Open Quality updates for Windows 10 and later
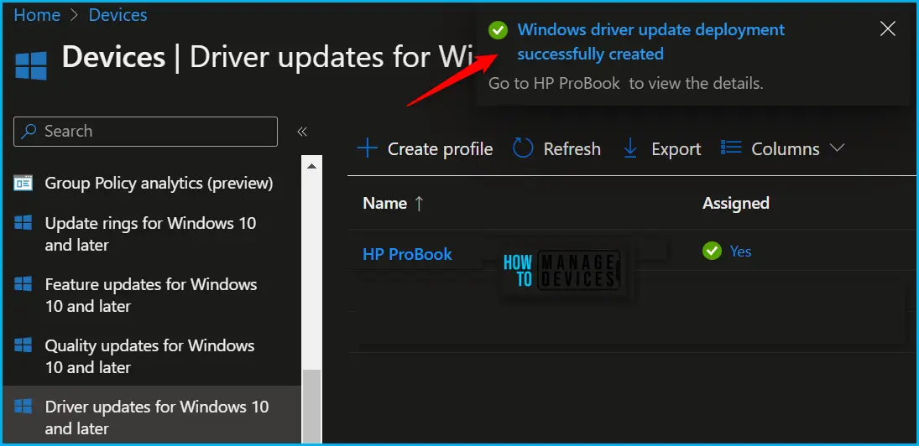Screen dimensions: 919x446 (x=150, y=356)
